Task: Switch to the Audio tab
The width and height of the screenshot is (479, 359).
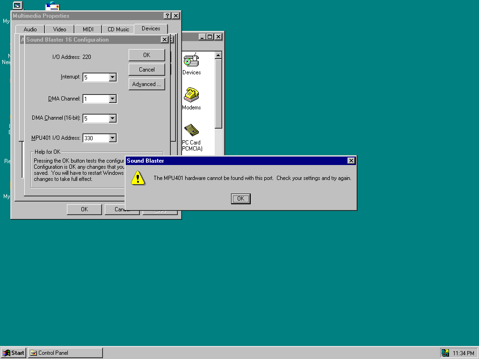Action: [x=30, y=29]
